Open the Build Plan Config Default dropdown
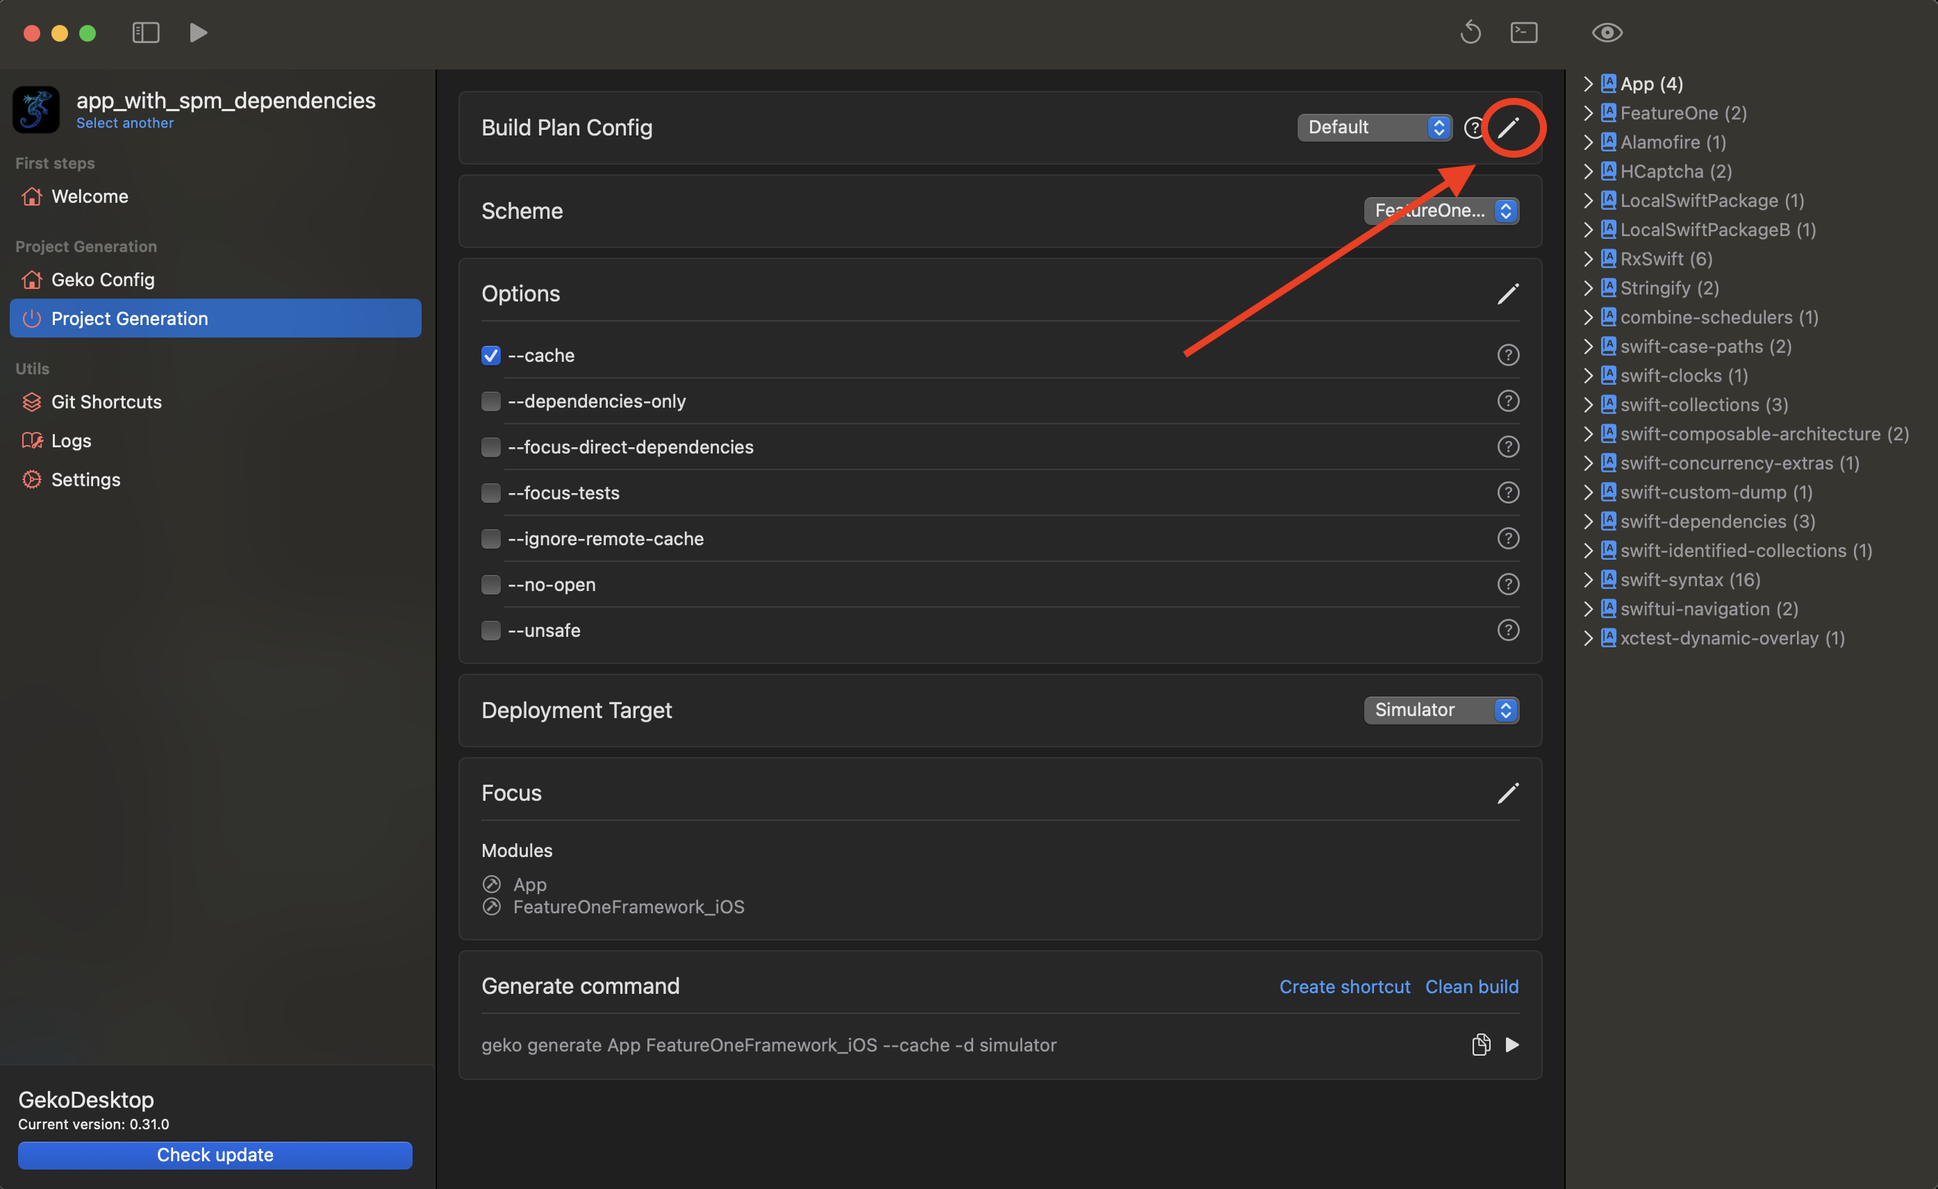This screenshot has height=1189, width=1938. tap(1374, 127)
